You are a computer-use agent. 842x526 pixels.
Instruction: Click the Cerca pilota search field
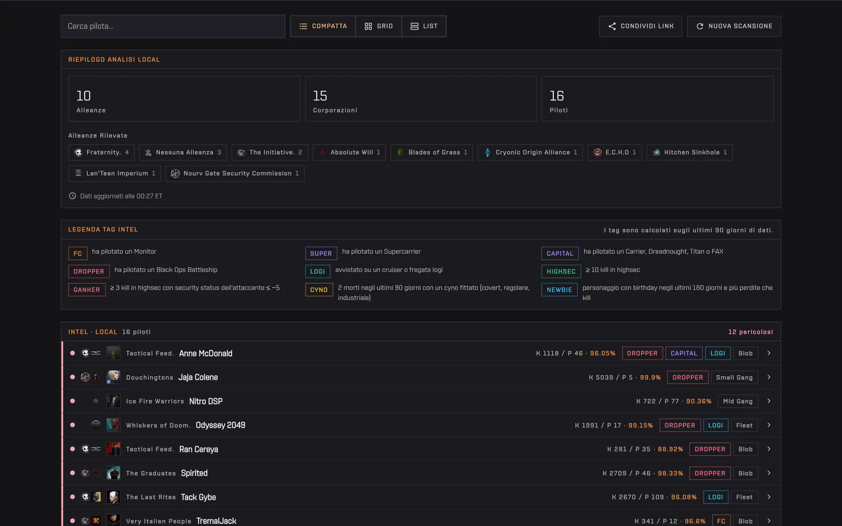point(173,26)
